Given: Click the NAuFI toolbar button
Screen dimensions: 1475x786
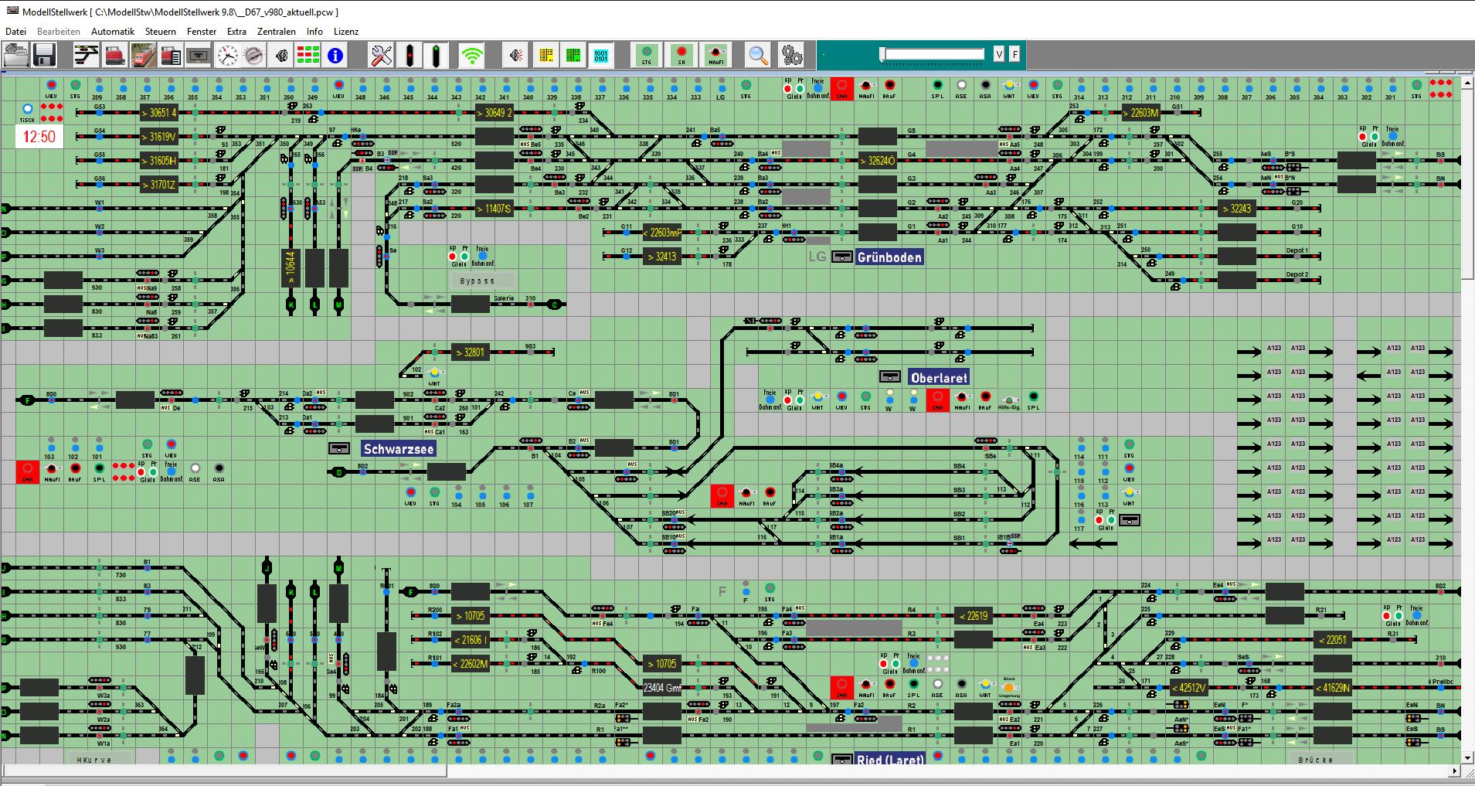Looking at the screenshot, I should 716,56.
